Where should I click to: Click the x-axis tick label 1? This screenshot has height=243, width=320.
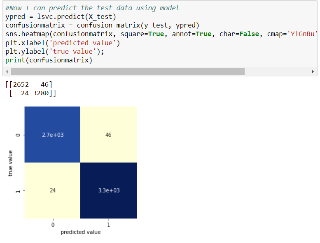[x=109, y=225]
